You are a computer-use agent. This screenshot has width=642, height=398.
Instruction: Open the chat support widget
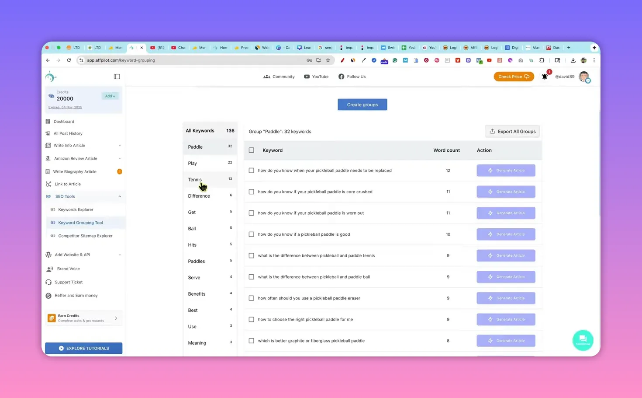coord(583,340)
